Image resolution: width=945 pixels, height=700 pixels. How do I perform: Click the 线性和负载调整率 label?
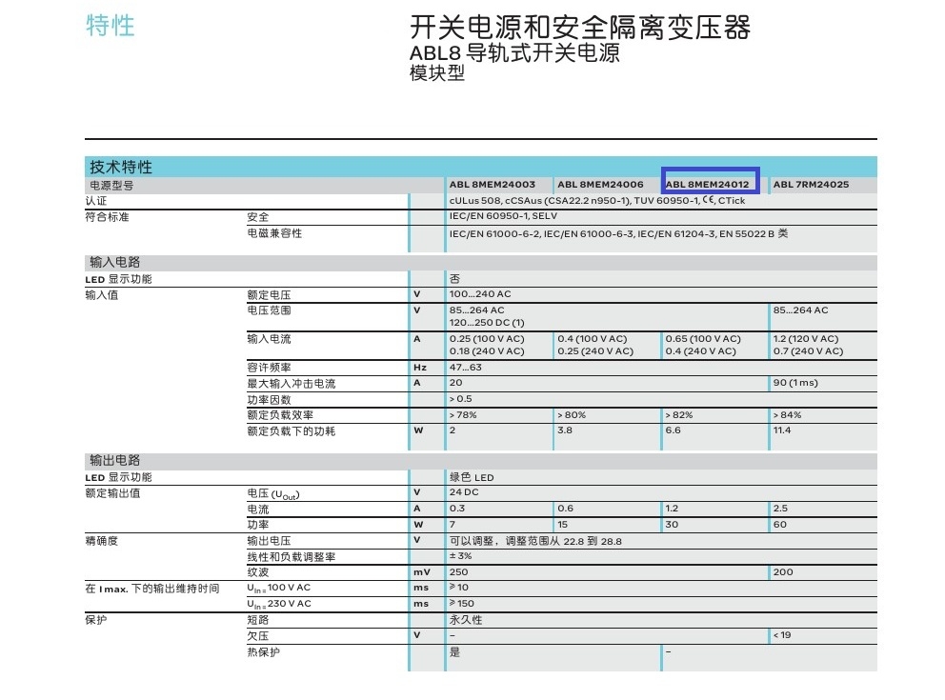[292, 556]
